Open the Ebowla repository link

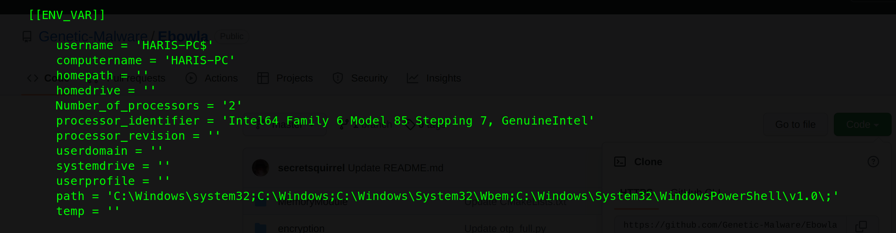click(183, 36)
